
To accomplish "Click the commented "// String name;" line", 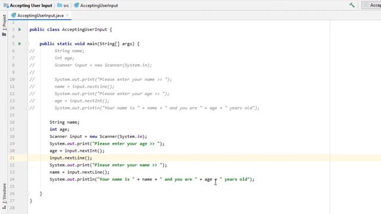I will coord(57,51).
